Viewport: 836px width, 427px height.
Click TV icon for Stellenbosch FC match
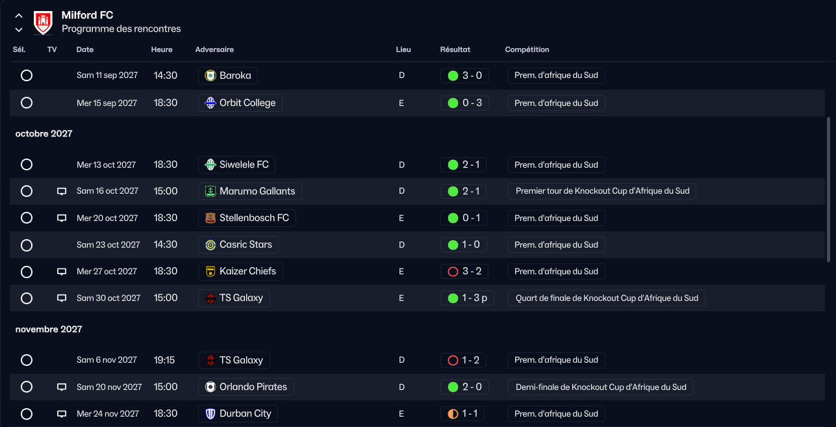[62, 218]
